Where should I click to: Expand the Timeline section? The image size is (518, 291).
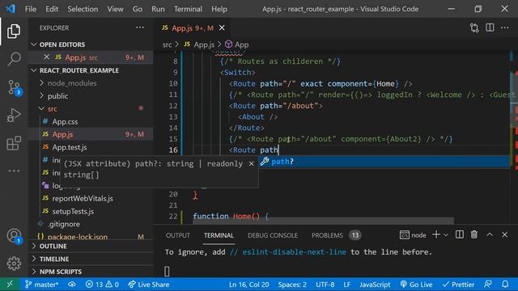(x=91, y=259)
